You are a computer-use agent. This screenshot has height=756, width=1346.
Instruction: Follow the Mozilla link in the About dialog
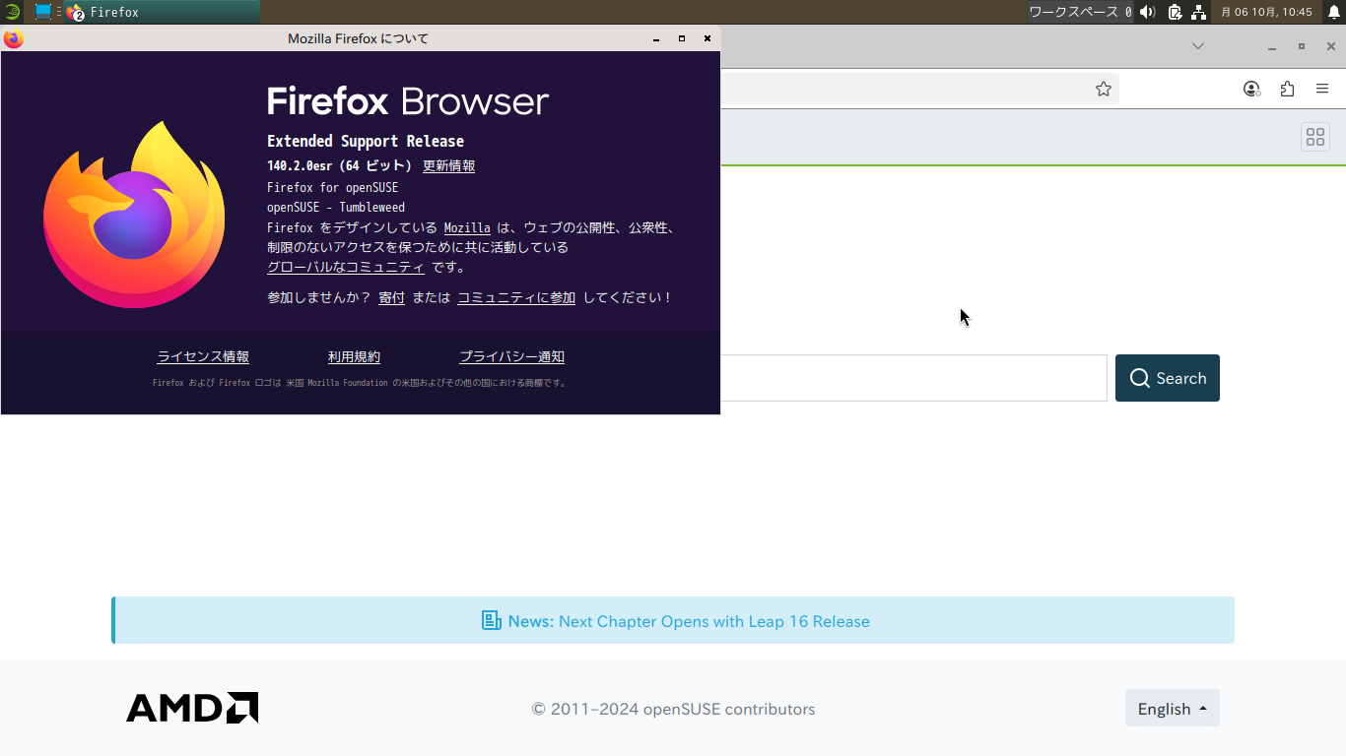[467, 227]
